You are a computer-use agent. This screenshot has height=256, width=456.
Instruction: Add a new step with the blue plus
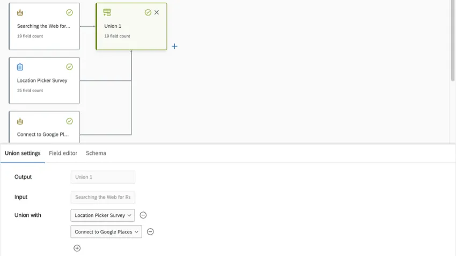tap(174, 47)
